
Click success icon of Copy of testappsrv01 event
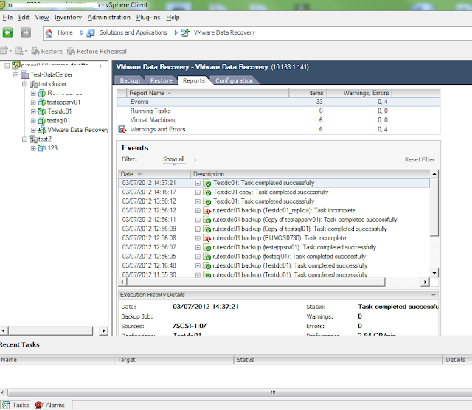coord(207,220)
